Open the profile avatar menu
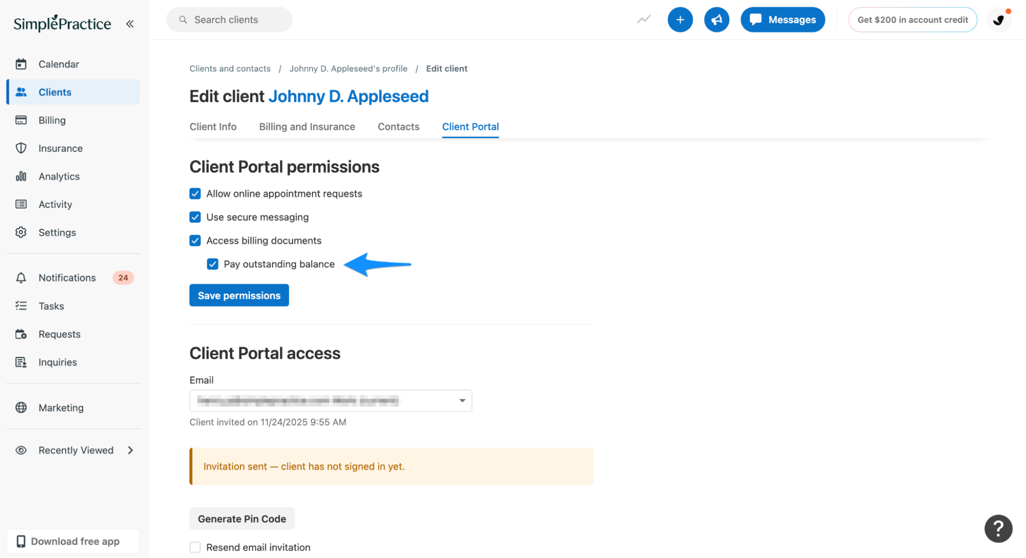The height and width of the screenshot is (558, 1026). 998,19
